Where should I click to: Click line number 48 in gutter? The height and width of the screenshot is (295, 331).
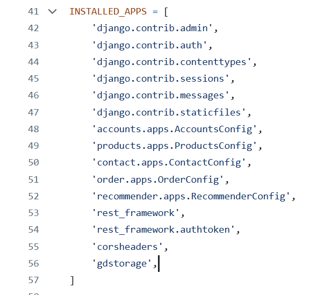click(33, 129)
